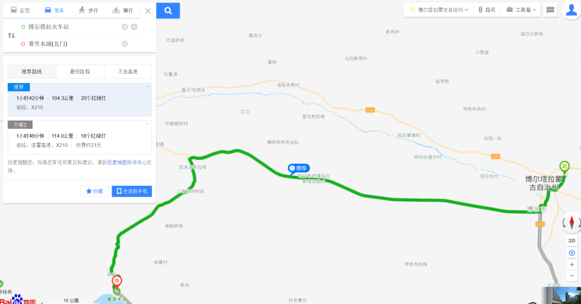Clear the 赛里木湖(北门) destination field
Screen dimensions: 581x304
coord(124,44)
